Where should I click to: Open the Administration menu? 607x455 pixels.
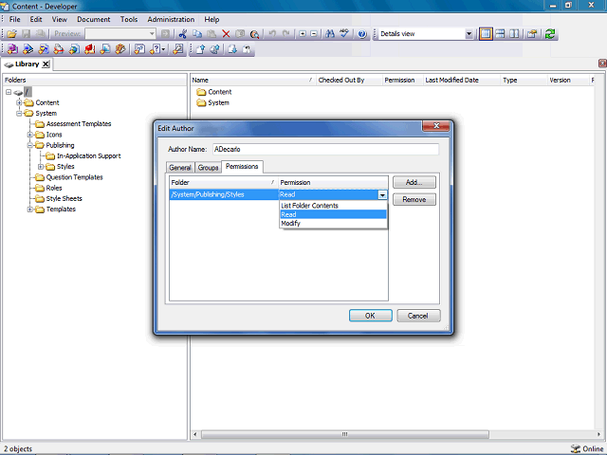(171, 19)
